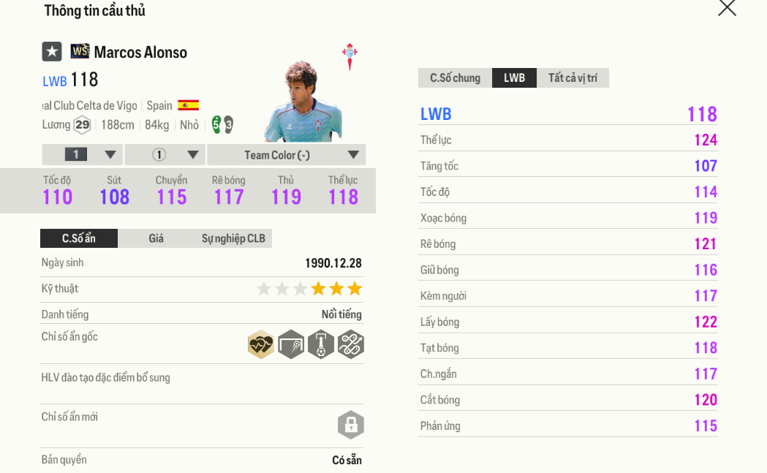The width and height of the screenshot is (767, 473).
Task: Toggle the favorite star next to Marcos Alonso
Action: click(x=52, y=52)
